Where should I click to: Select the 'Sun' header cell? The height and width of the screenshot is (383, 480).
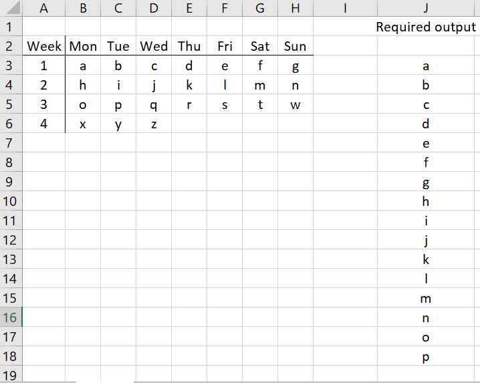tap(295, 46)
